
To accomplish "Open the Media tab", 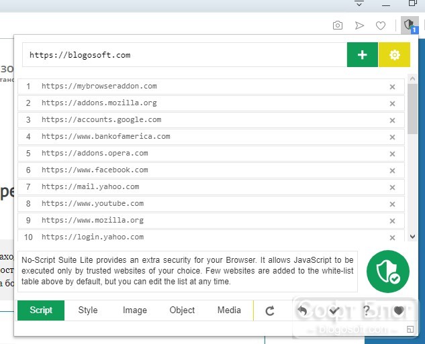I will tap(229, 310).
